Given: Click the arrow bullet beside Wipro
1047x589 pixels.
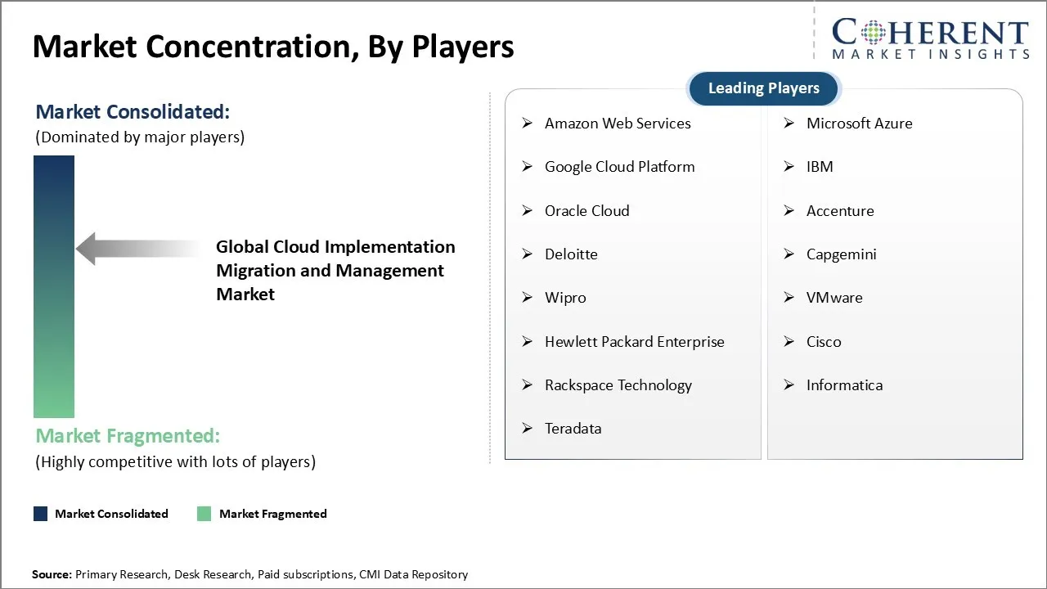Looking at the screenshot, I should point(528,298).
